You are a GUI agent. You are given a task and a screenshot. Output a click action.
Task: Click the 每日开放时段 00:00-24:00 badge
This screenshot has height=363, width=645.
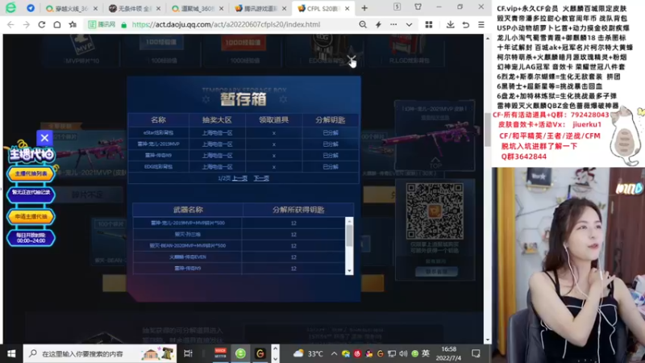coord(31,238)
